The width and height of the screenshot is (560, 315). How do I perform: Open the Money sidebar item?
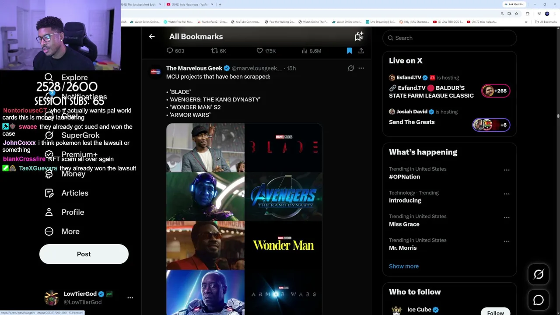pyautogui.click(x=65, y=174)
